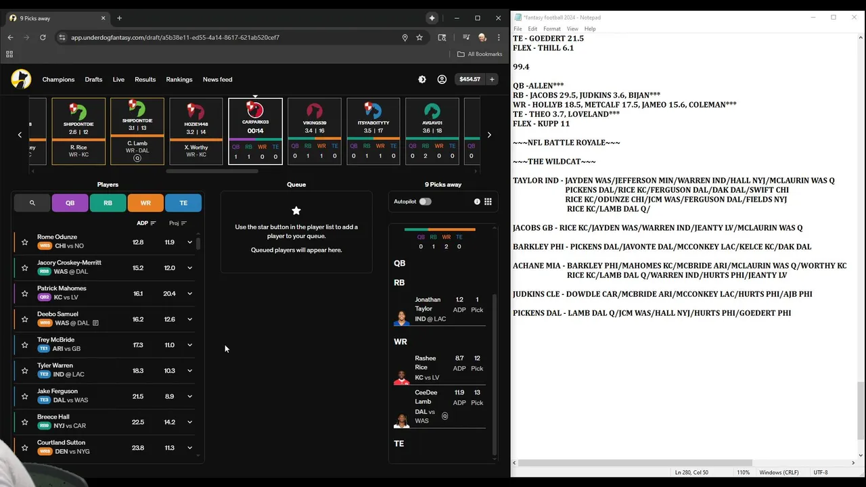Go back in browser history
This screenshot has height=487, width=866.
10,37
